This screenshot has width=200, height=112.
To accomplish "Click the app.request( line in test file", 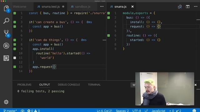I will [x=44, y=67].
